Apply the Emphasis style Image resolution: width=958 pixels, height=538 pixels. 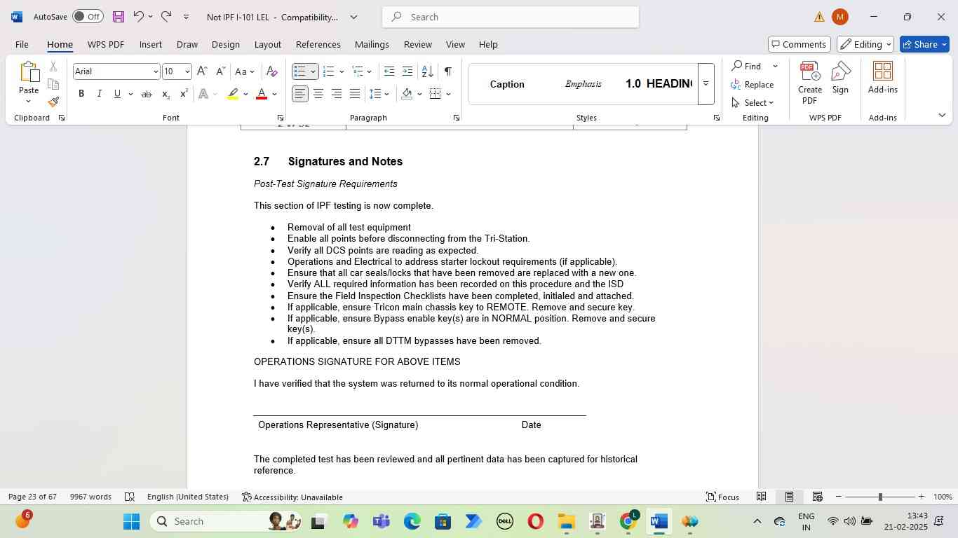tap(583, 84)
